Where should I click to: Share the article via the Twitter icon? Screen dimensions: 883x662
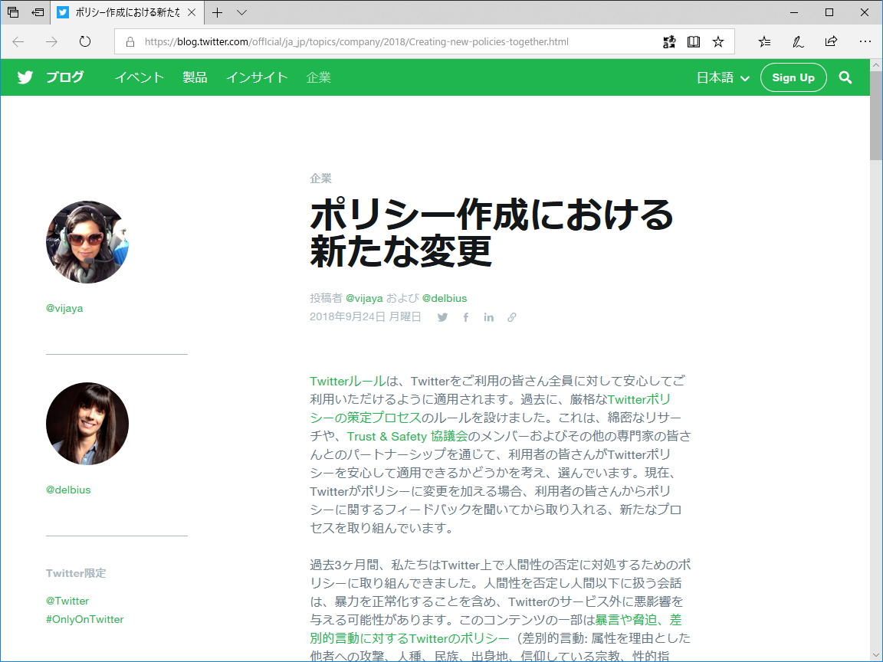442,317
